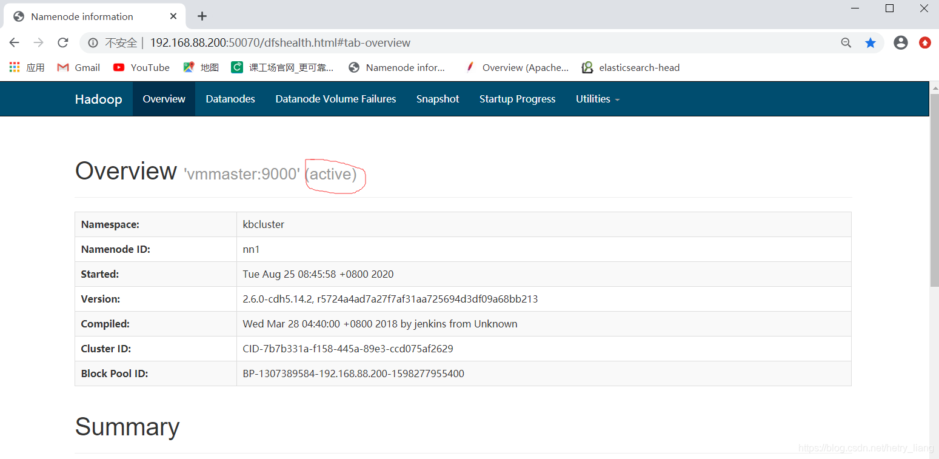
Task: Expand the Utilities dropdown menu
Action: point(598,99)
